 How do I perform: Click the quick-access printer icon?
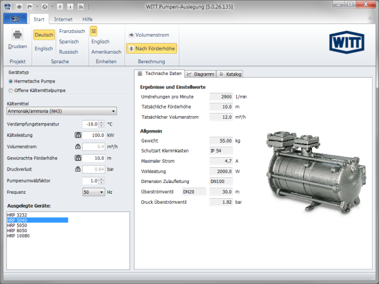[x=19, y=7]
